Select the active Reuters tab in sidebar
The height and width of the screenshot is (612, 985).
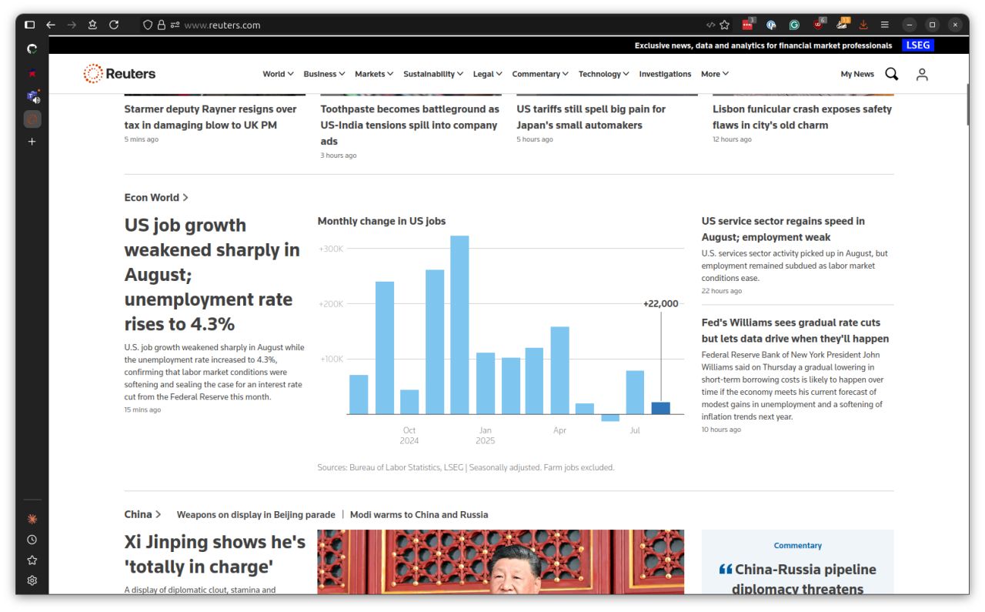click(32, 119)
